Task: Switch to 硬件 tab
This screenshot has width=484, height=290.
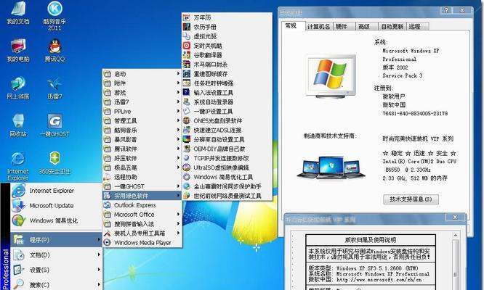Action: 343,27
